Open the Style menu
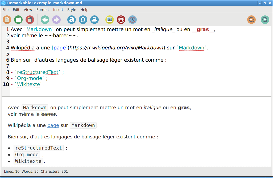 tap(72, 10)
